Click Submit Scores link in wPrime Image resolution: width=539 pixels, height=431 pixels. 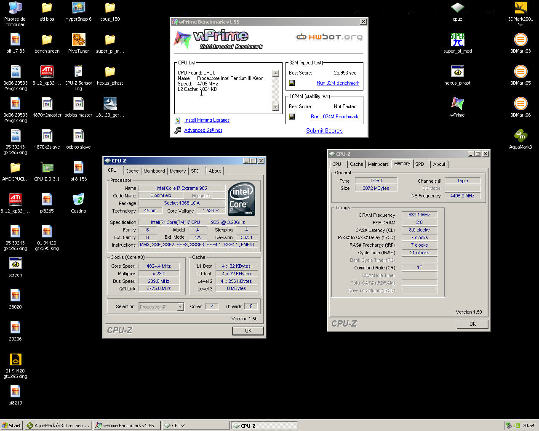pos(324,130)
